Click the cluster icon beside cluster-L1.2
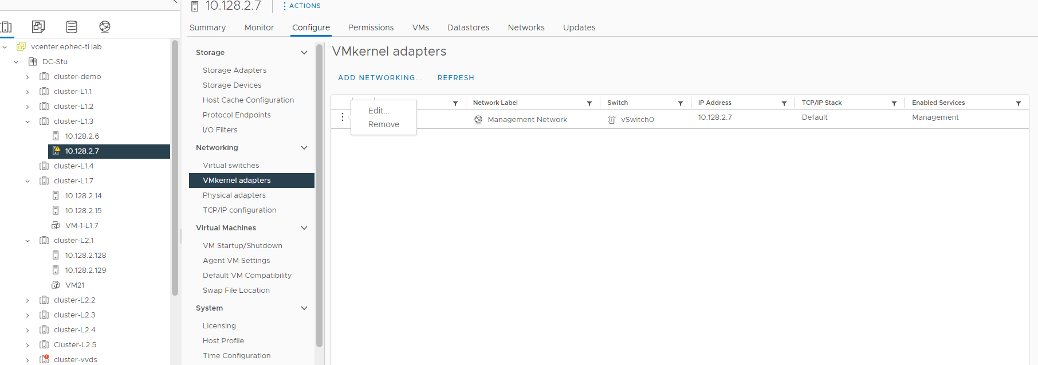Screen dimensions: 1038x365 tap(44, 106)
